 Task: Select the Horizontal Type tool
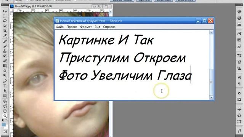(x=5, y=86)
